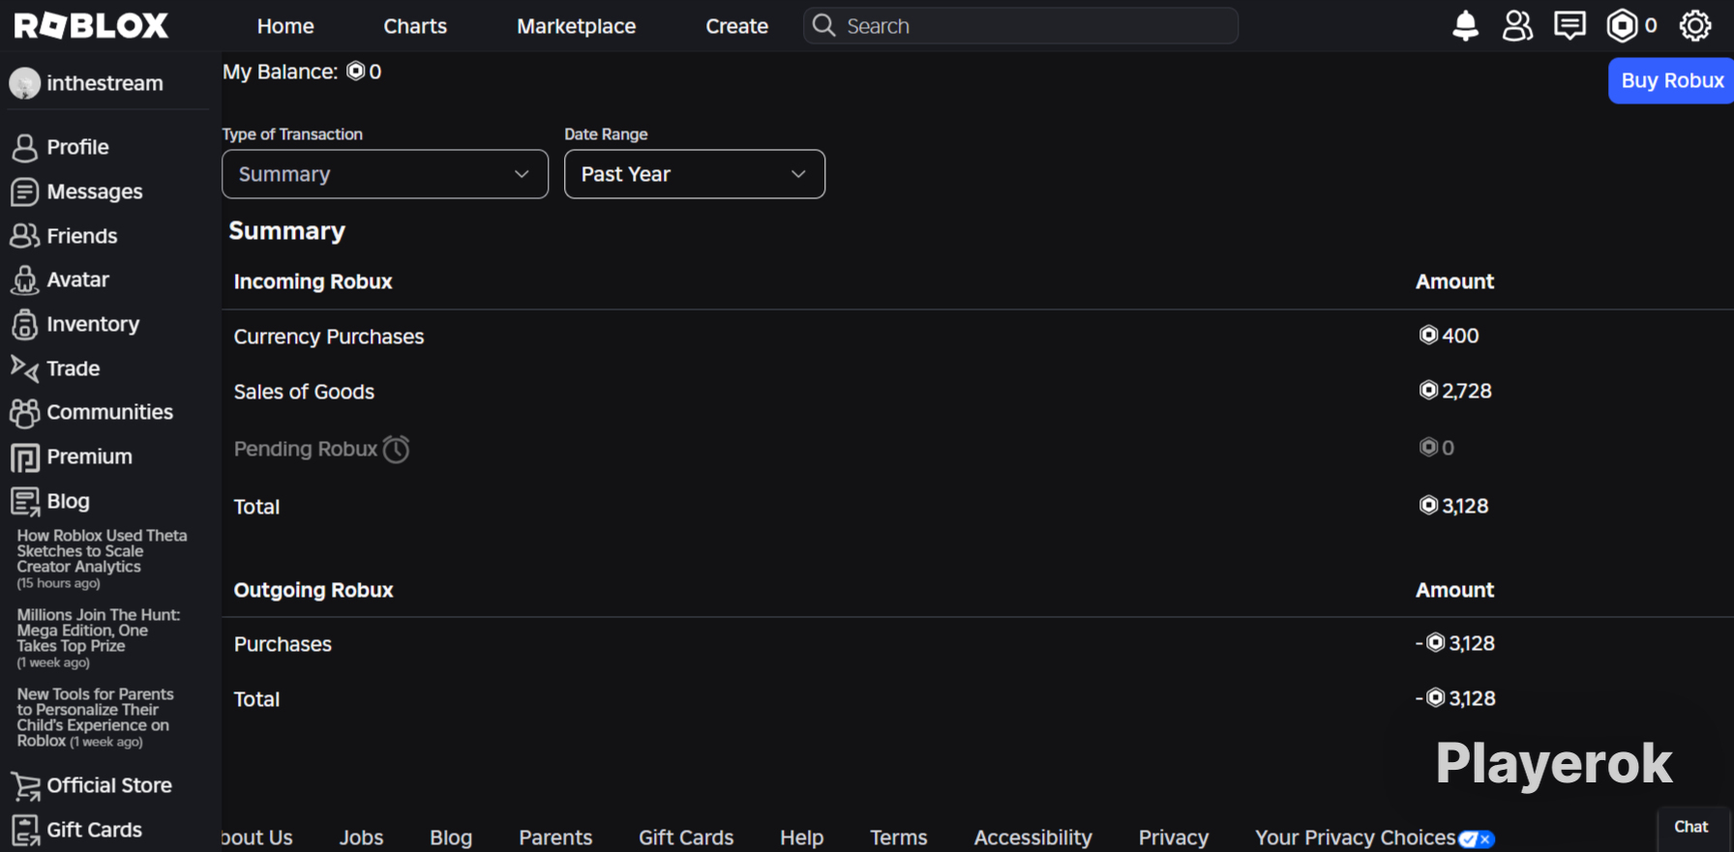This screenshot has height=852, width=1734.
Task: Open the Gift Cards sidebar link
Action: (x=95, y=831)
